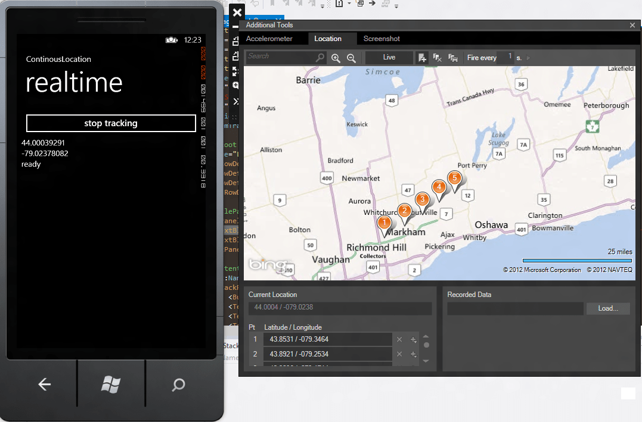Click the Barrie label on map

pos(308,80)
